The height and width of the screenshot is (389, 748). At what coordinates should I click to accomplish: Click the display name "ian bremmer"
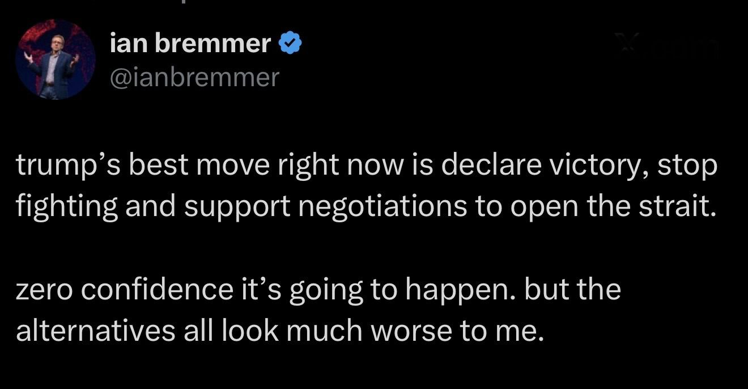pos(190,43)
